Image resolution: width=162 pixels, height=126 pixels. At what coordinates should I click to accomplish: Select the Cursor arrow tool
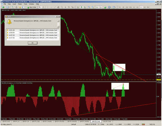[x=40, y=7]
